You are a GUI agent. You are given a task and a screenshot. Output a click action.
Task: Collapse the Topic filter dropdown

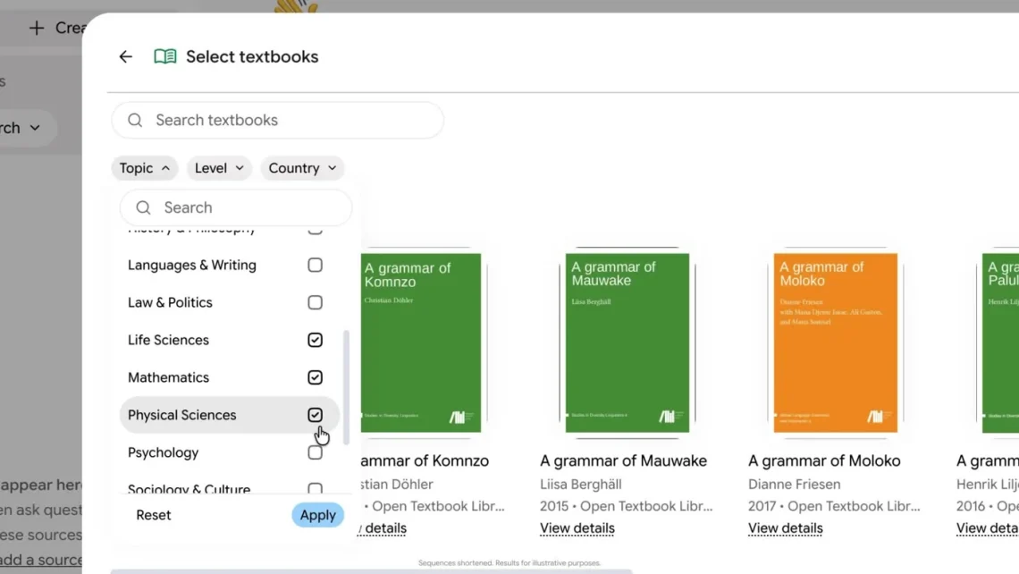[x=144, y=168]
